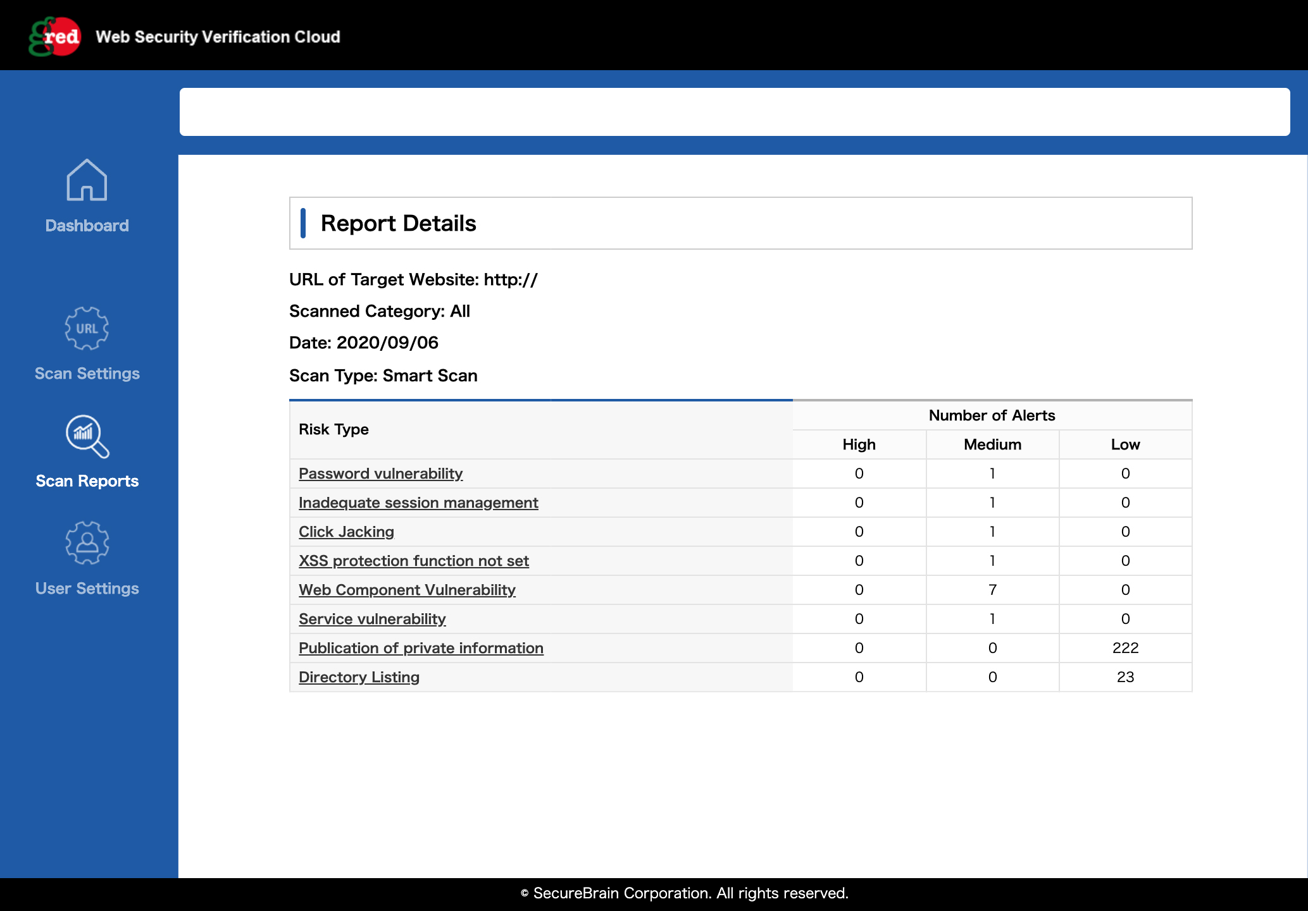Click the Click Jacking risk entry
The width and height of the screenshot is (1308, 911).
point(346,532)
